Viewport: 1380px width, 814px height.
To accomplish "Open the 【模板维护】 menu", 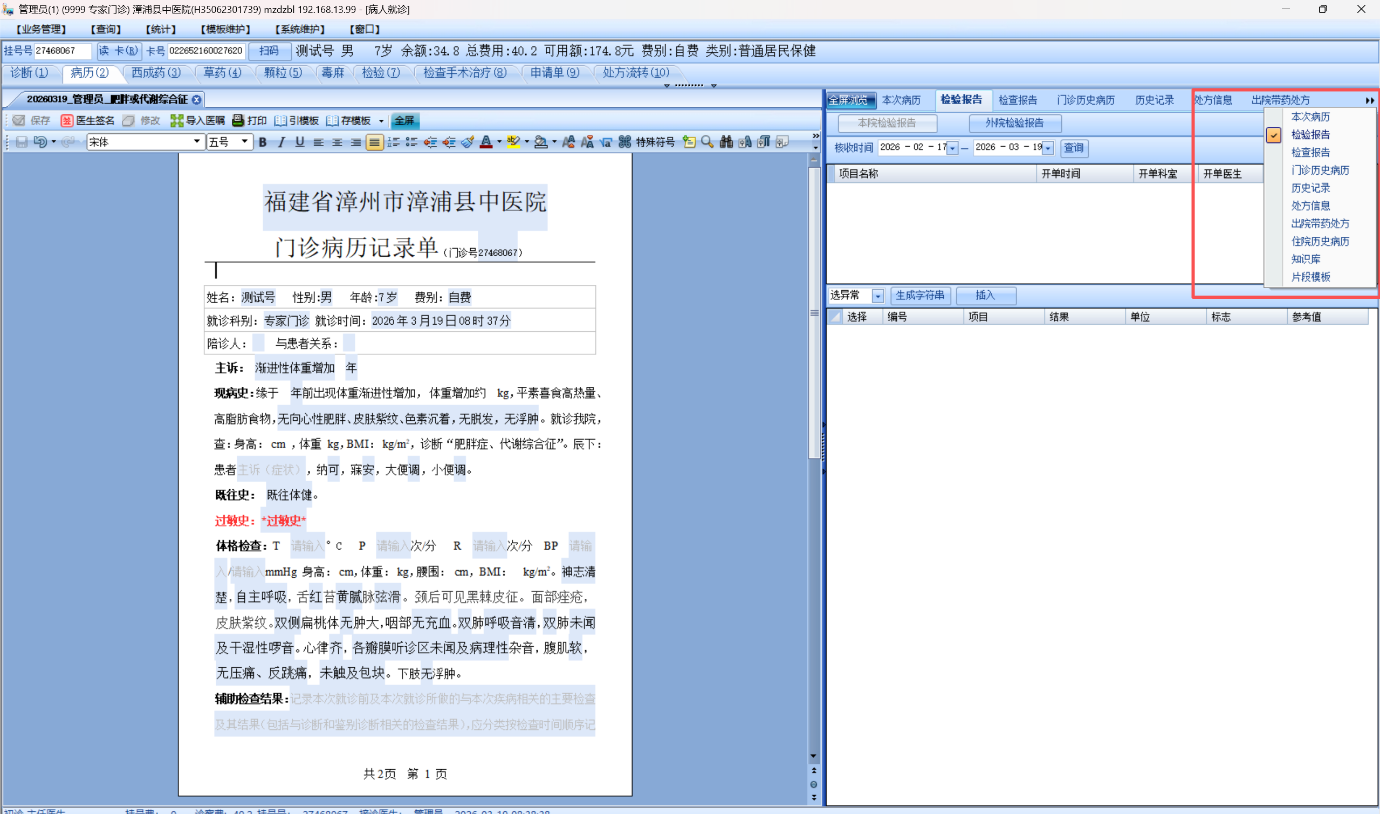I will (x=225, y=29).
